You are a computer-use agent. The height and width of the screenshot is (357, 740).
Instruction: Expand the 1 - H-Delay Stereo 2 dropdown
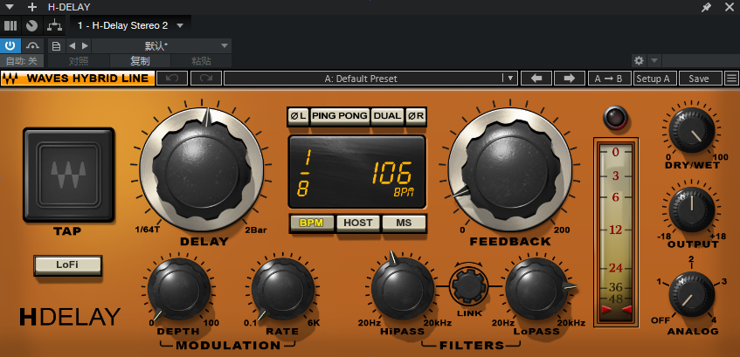coord(180,26)
